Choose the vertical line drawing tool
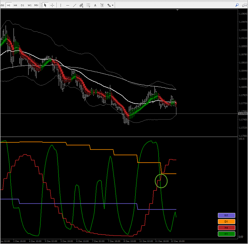The image size is (248, 244). (61, 5)
